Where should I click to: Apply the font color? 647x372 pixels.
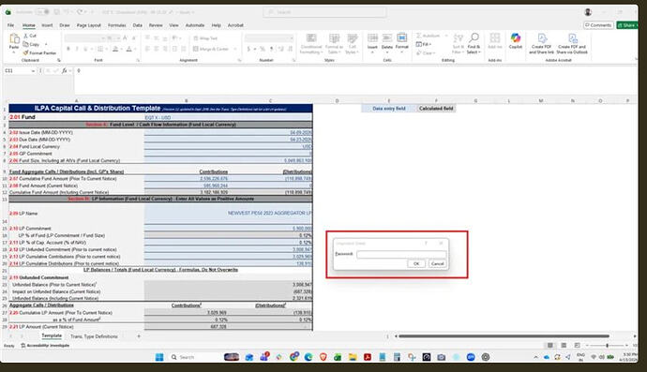pyautogui.click(x=129, y=49)
